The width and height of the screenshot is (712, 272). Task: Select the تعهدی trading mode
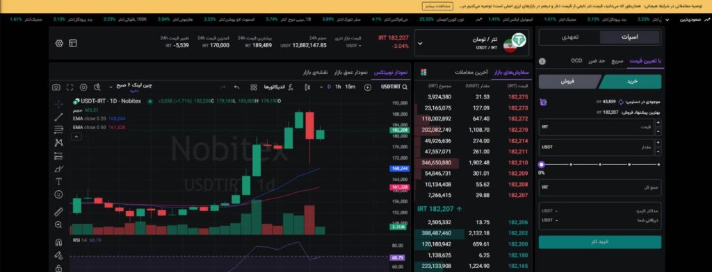pyautogui.click(x=569, y=37)
